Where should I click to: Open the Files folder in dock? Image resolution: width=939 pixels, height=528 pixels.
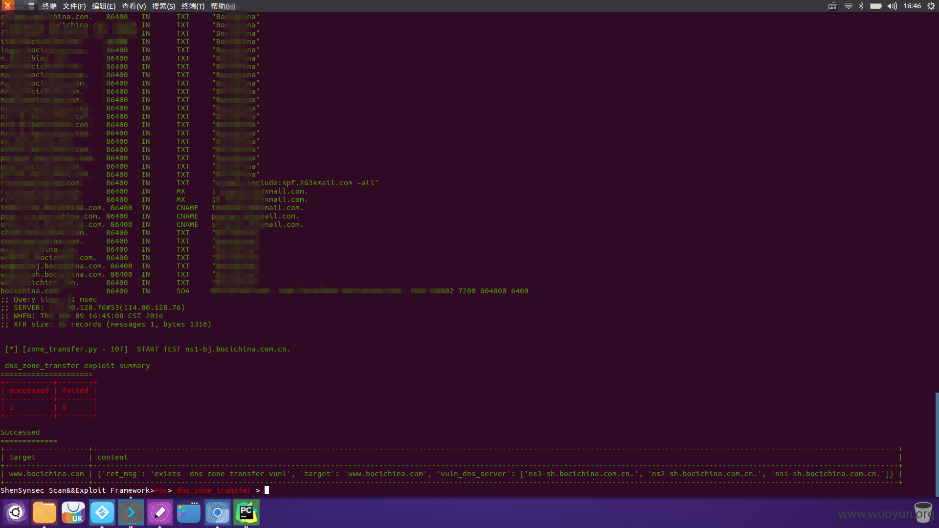pos(45,512)
